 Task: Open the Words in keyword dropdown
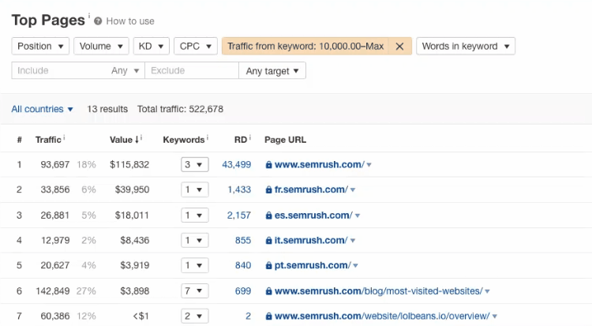tap(466, 46)
